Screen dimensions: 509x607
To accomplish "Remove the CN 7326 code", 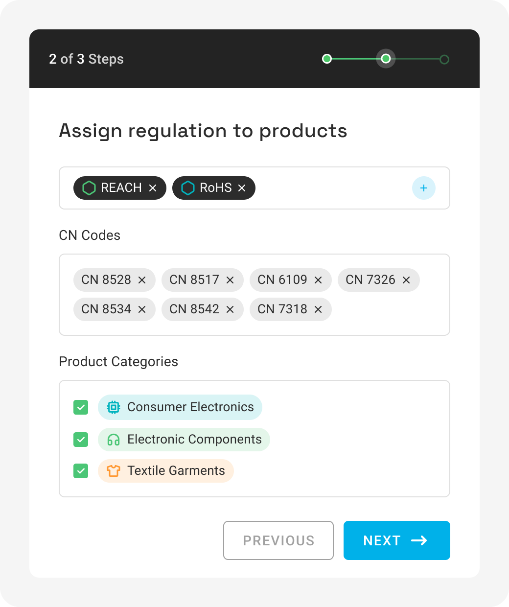I will pos(406,280).
